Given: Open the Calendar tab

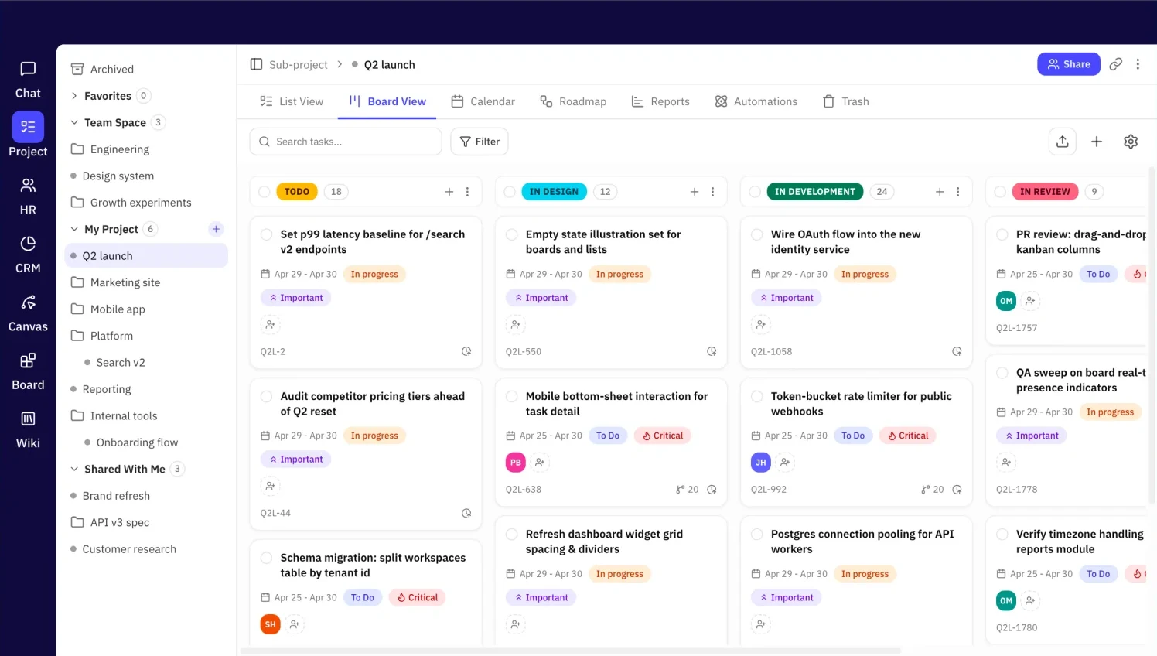Looking at the screenshot, I should click(x=483, y=101).
